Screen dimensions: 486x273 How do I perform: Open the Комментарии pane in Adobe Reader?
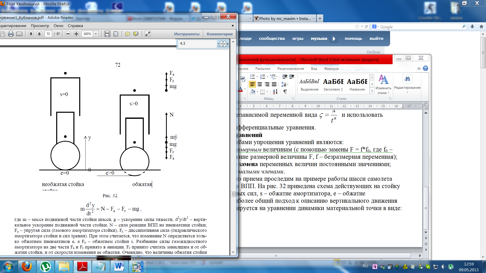point(220,34)
